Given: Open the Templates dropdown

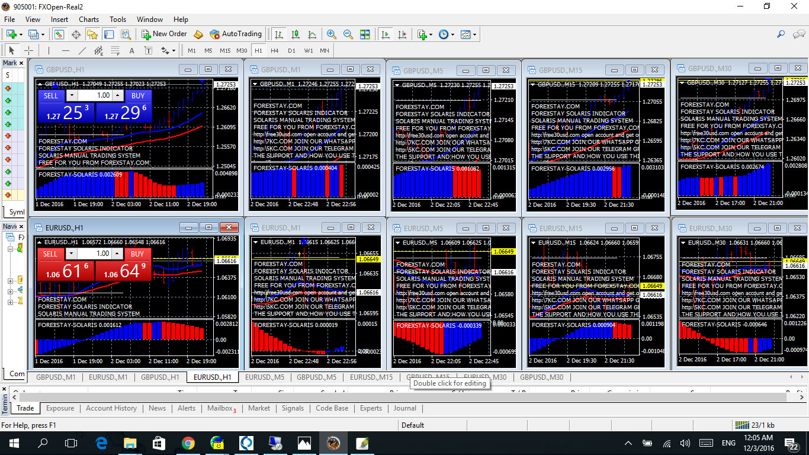Looking at the screenshot, I should point(475,34).
